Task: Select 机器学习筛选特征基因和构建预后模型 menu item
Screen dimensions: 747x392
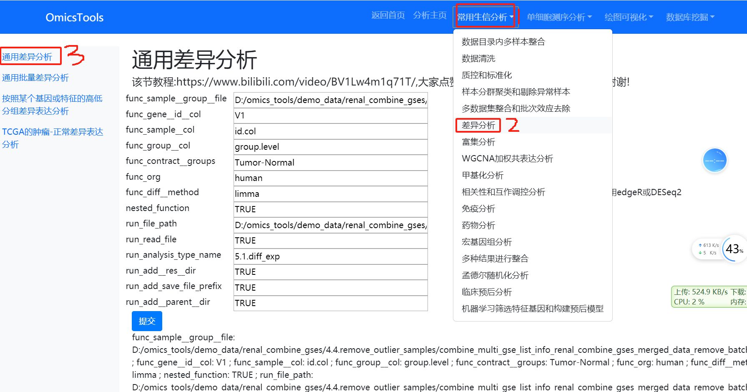Action: click(533, 309)
